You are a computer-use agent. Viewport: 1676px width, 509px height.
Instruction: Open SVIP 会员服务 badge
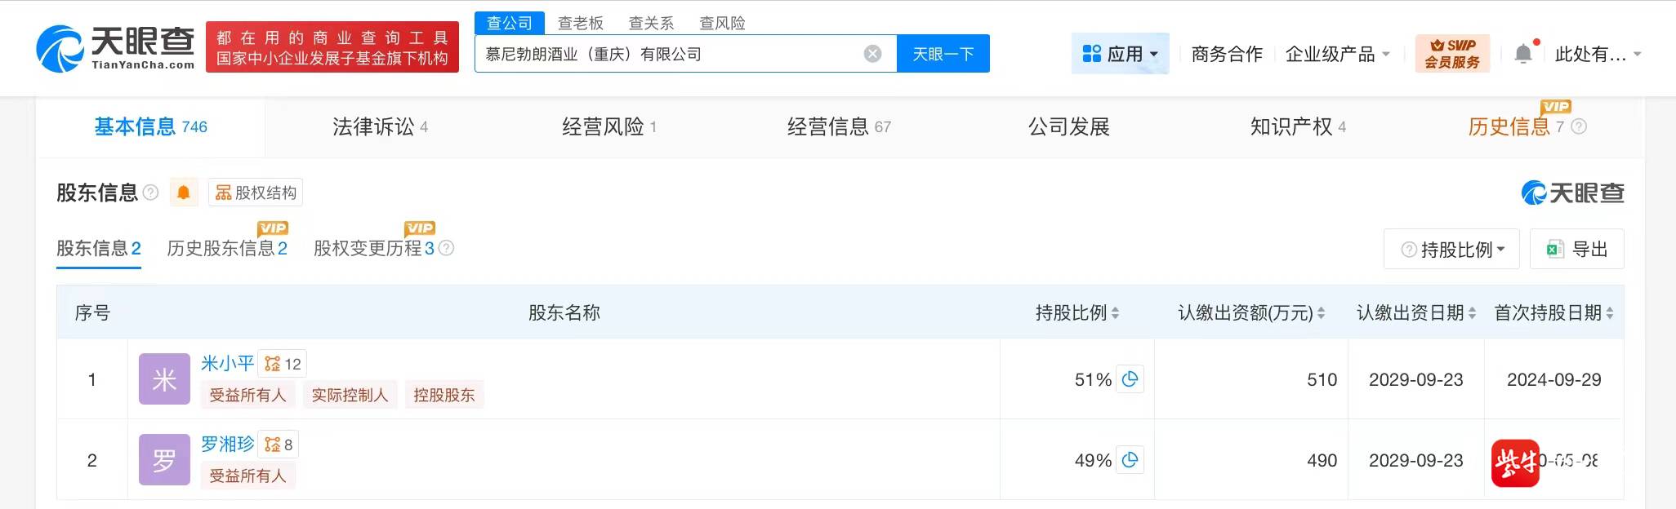tap(1452, 54)
